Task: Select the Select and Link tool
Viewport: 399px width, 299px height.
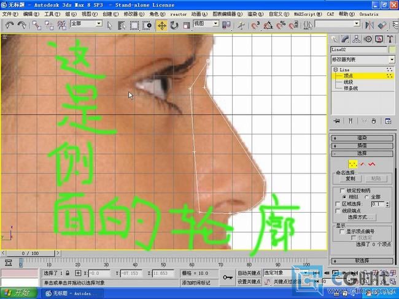Action: tap(37, 25)
